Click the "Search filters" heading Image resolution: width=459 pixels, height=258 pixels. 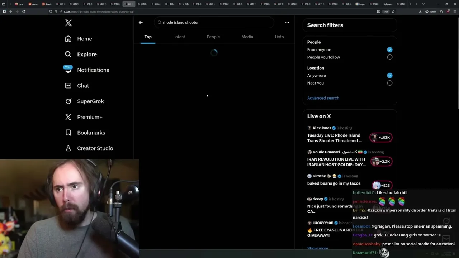(x=325, y=25)
